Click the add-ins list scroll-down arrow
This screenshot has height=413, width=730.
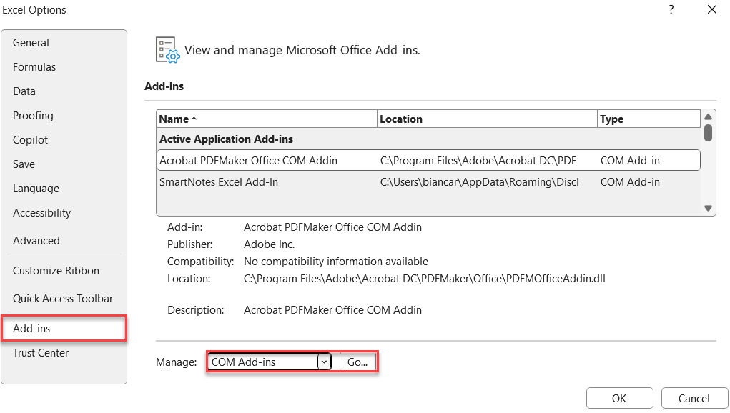coord(708,208)
